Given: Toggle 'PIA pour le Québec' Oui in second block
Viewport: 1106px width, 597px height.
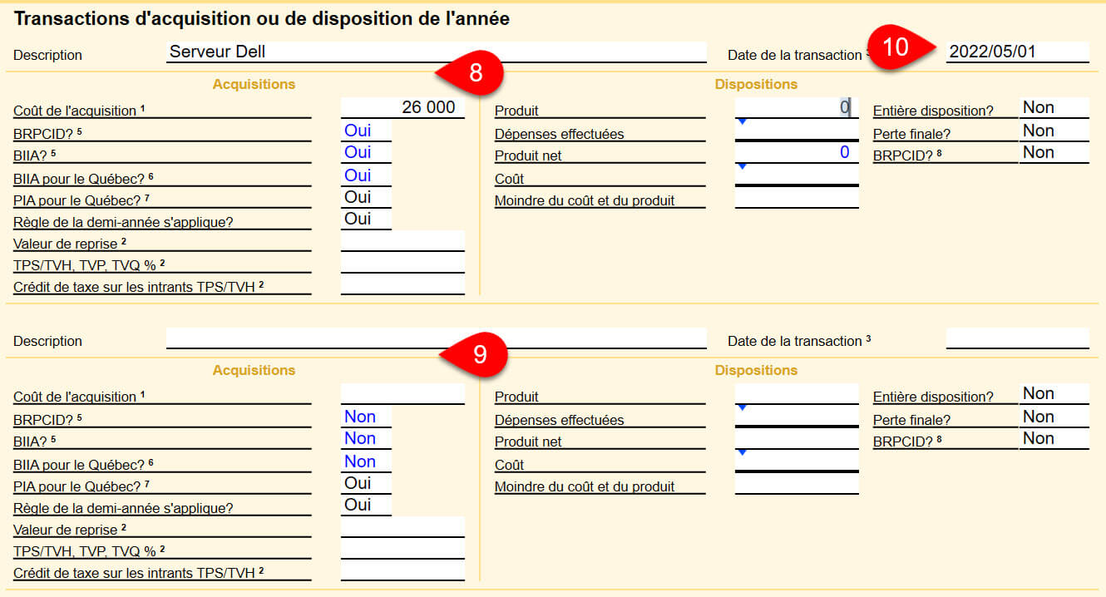Looking at the screenshot, I should point(366,483).
